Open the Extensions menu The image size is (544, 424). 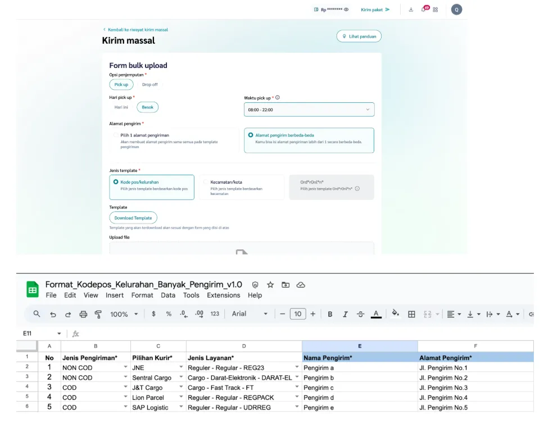[223, 295]
